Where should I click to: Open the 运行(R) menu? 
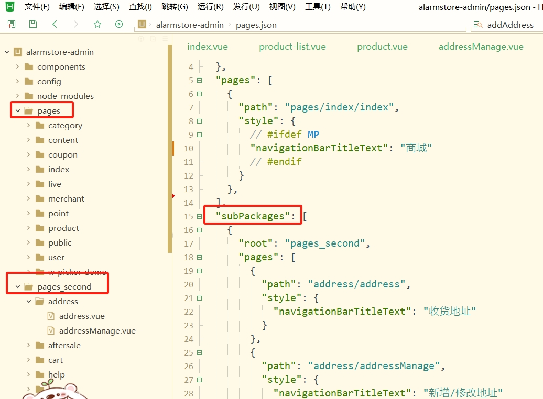(x=210, y=7)
